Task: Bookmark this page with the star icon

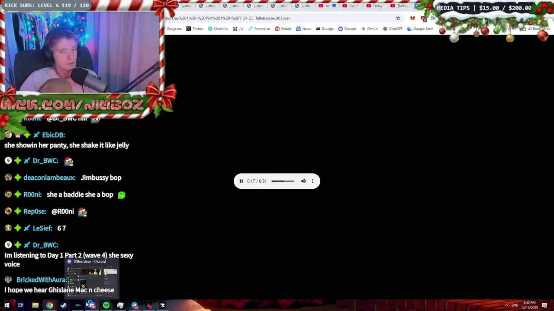Action: coord(398,18)
